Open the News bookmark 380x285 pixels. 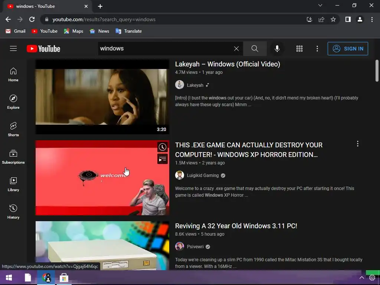99,31
